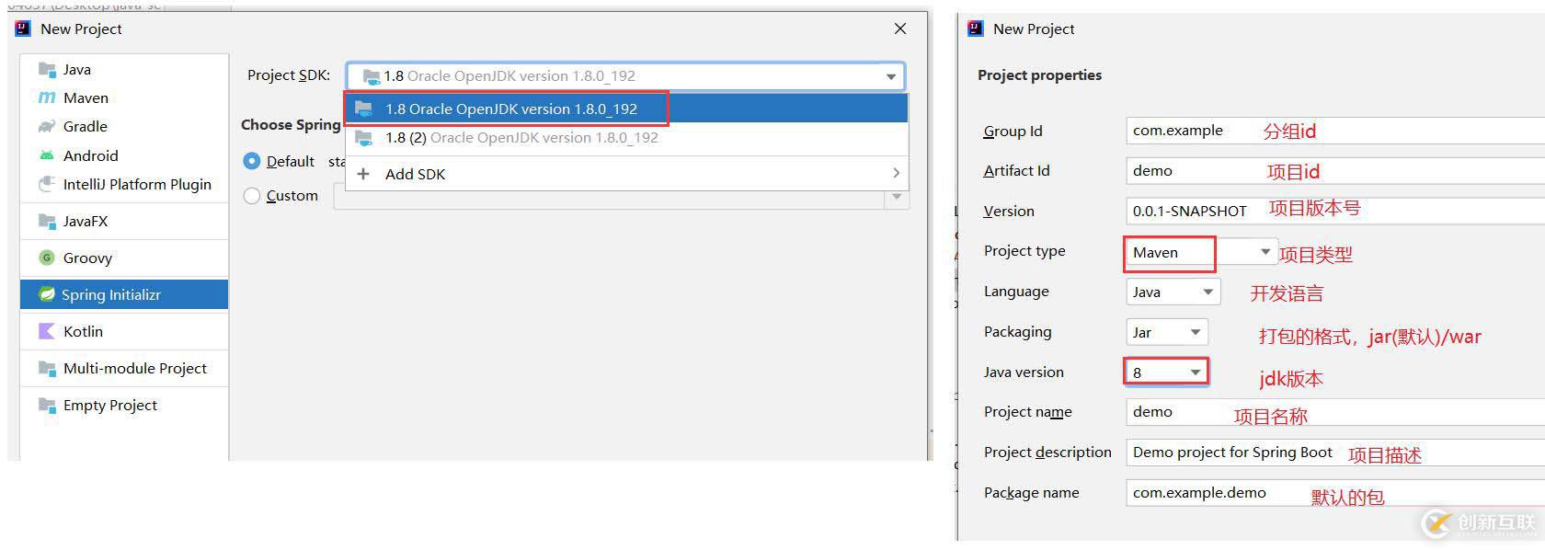1545x550 pixels.
Task: Open the Project SDK combo box
Action: pos(625,76)
